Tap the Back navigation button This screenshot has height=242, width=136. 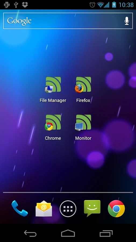[x=30, y=233]
